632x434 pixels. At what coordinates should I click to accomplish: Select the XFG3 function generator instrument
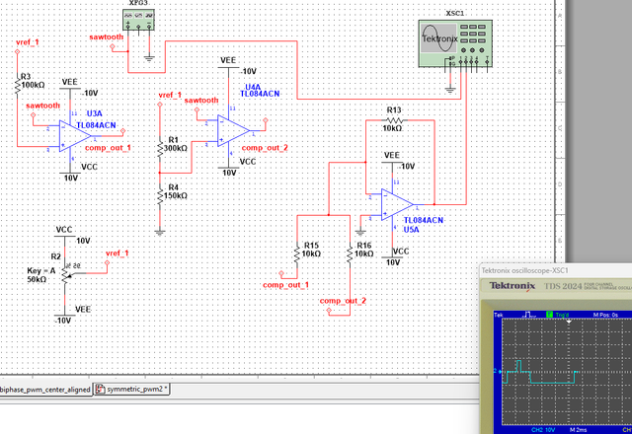138,20
